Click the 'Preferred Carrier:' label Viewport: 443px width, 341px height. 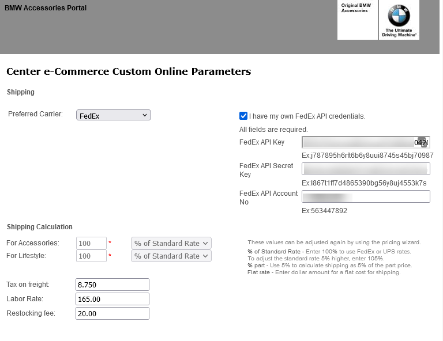(x=35, y=114)
